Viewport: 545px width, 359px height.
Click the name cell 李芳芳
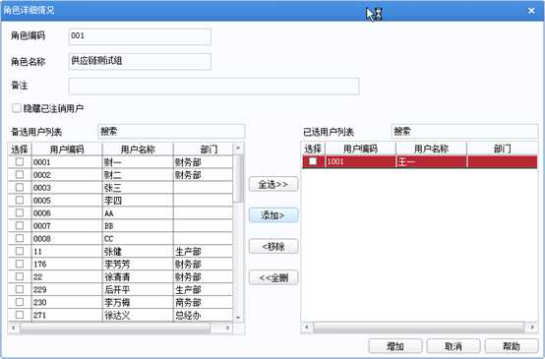[138, 265]
